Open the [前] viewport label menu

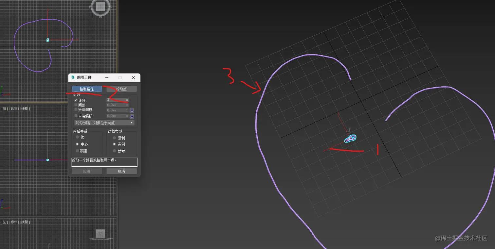pyautogui.click(x=4, y=108)
